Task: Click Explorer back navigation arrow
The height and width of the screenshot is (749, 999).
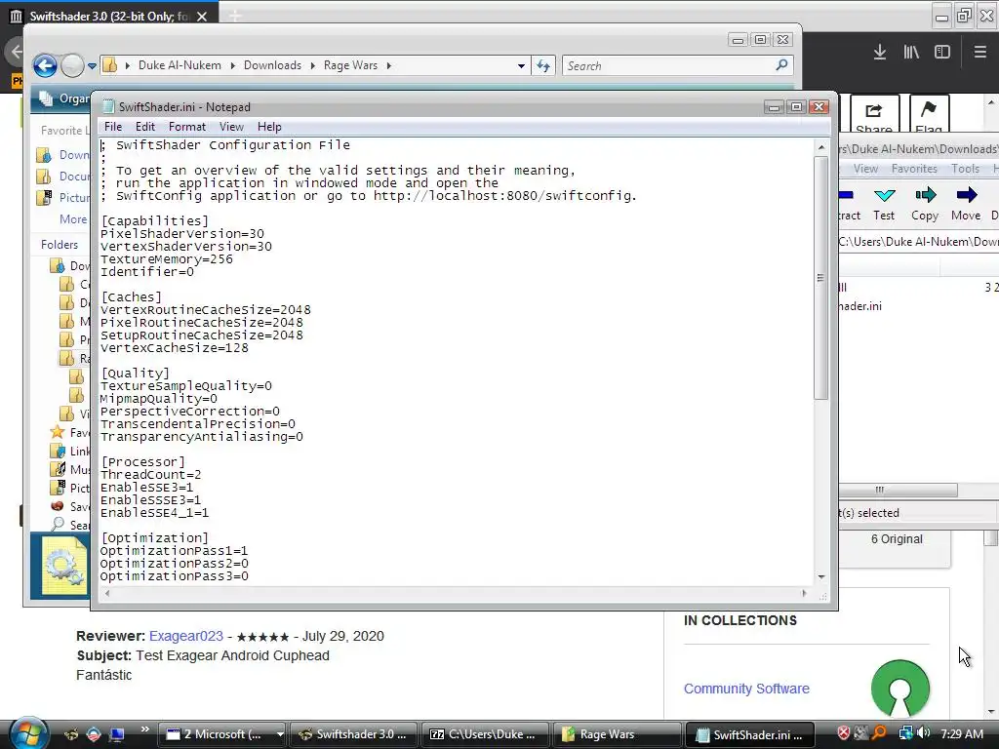Action: pos(45,65)
